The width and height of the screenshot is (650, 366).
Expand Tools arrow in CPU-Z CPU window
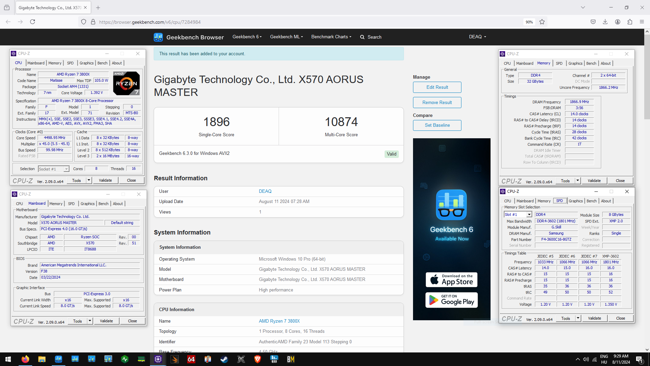pos(89,180)
